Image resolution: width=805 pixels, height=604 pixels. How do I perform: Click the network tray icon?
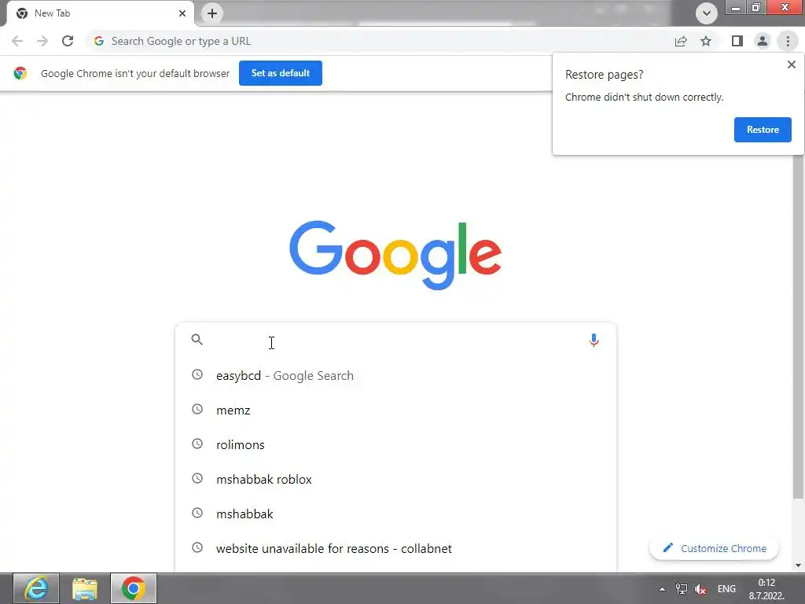(682, 589)
